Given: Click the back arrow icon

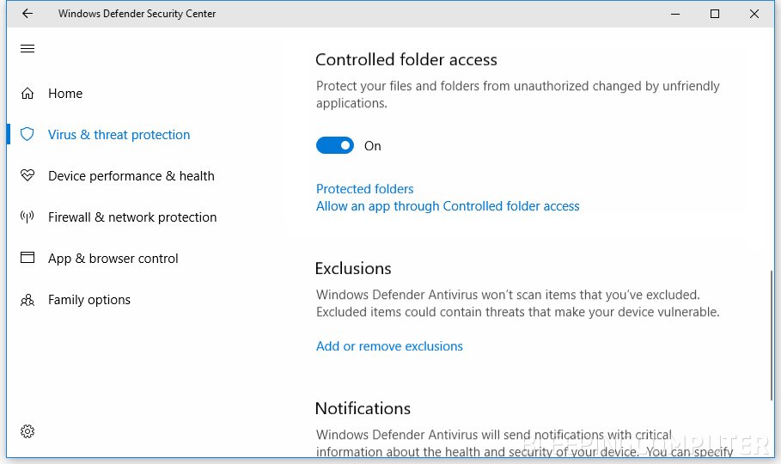Looking at the screenshot, I should tap(27, 14).
